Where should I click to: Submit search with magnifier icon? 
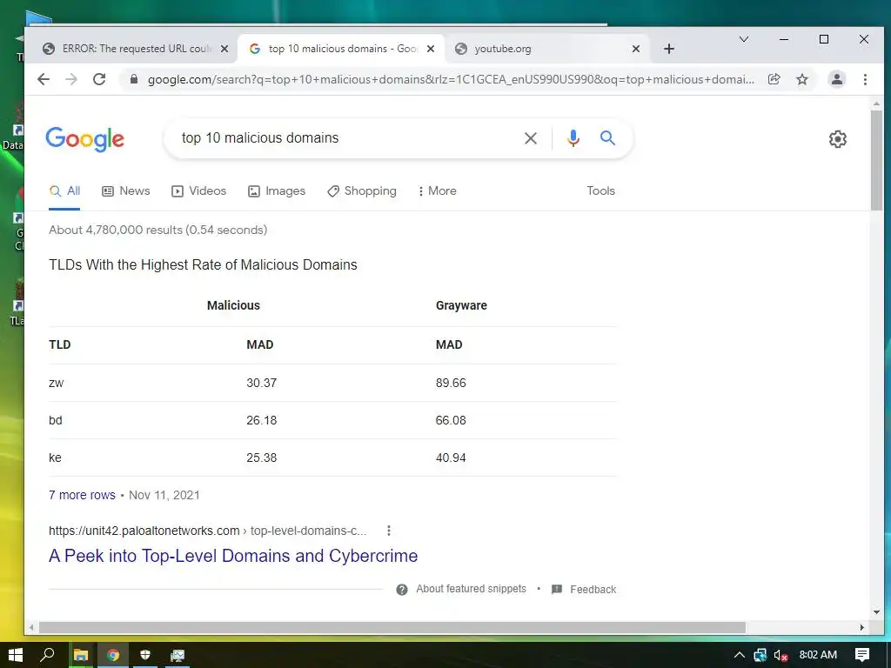point(607,137)
